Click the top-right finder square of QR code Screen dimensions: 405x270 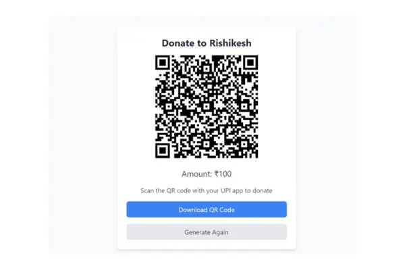(250, 63)
